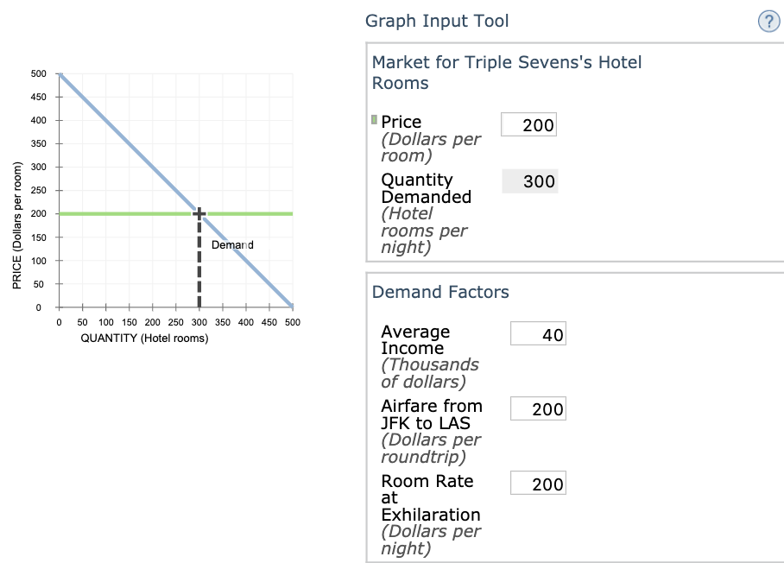The height and width of the screenshot is (563, 784).
Task: Click the green marker beside the Price label
Action: 372,117
